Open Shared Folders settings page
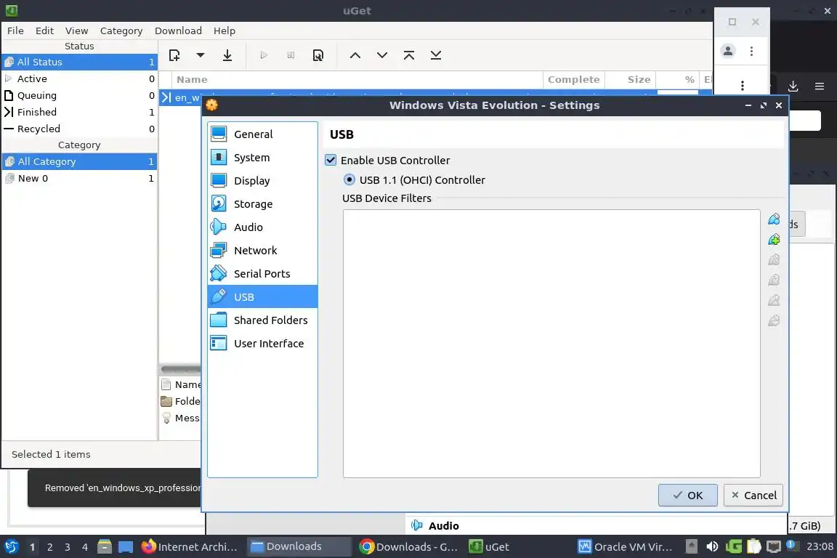Viewport: 837px width, 558px height. [x=262, y=320]
